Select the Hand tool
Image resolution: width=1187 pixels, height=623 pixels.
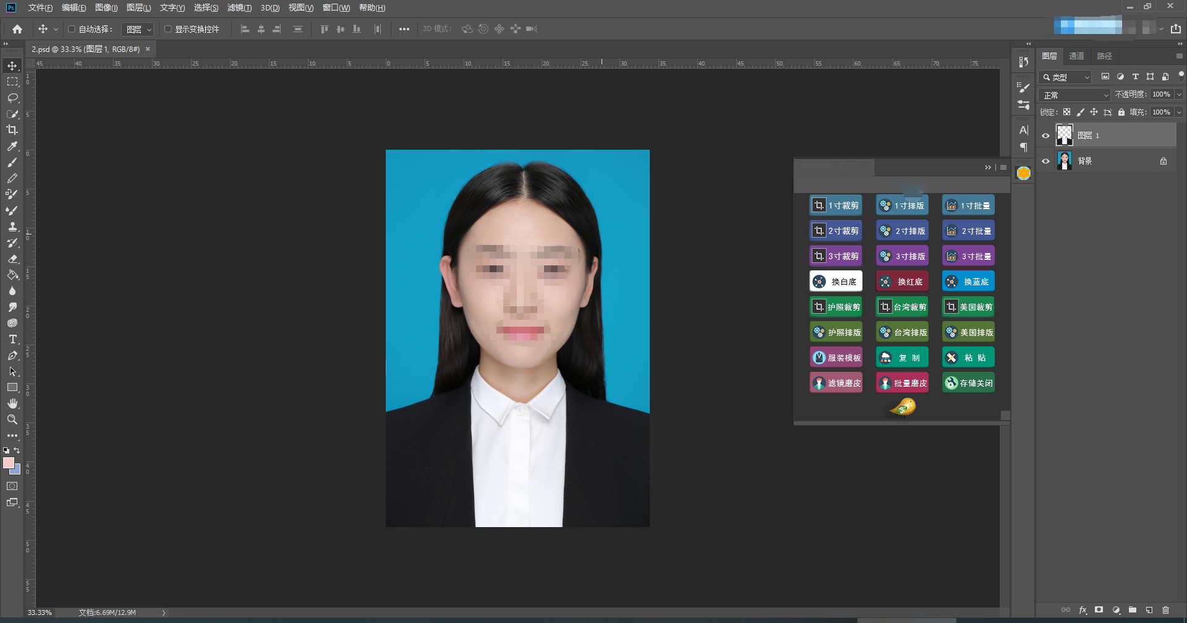coord(12,403)
